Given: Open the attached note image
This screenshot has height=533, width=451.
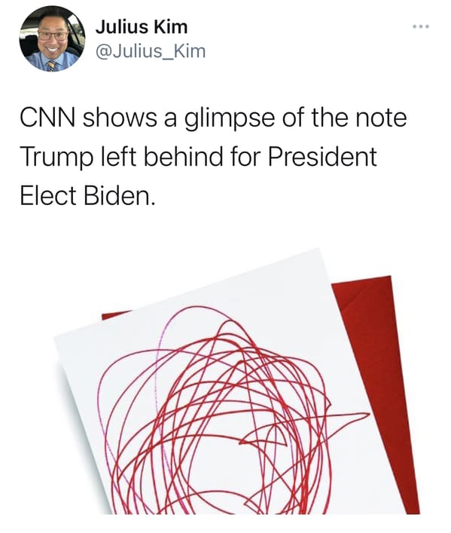Looking at the screenshot, I should (x=237, y=381).
